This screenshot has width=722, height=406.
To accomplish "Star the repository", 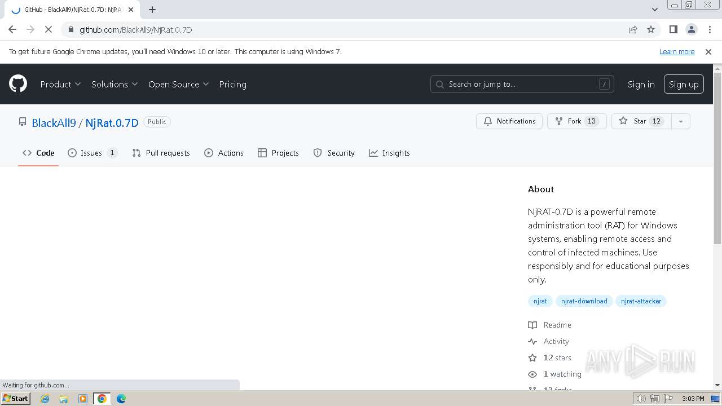I will click(x=641, y=121).
